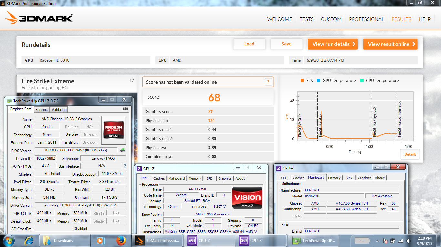Viewport: 441px width, 247px height.
Task: Open the RESULTS tab in 3DMark
Action: (401, 19)
